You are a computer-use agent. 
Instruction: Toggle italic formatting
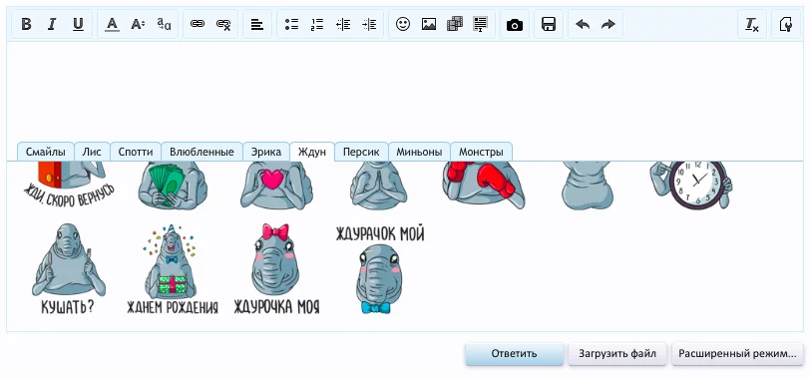click(x=52, y=24)
